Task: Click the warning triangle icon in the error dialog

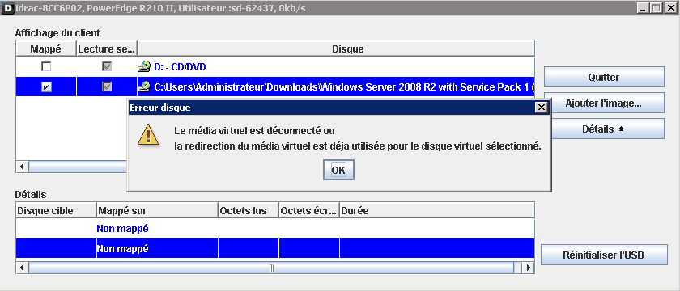Action: click(148, 135)
